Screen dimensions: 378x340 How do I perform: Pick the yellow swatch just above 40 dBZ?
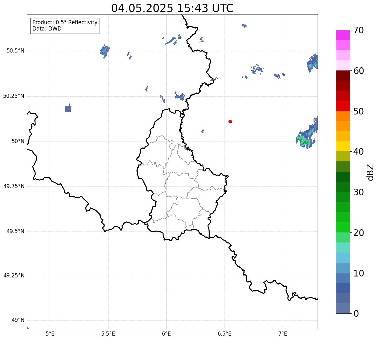point(343,146)
